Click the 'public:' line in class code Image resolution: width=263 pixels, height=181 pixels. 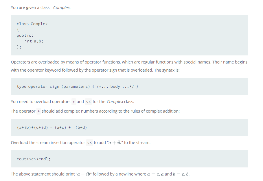[x=25, y=35]
